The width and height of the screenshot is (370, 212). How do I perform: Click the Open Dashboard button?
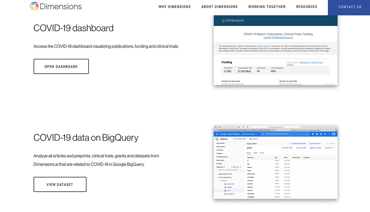[x=61, y=66]
